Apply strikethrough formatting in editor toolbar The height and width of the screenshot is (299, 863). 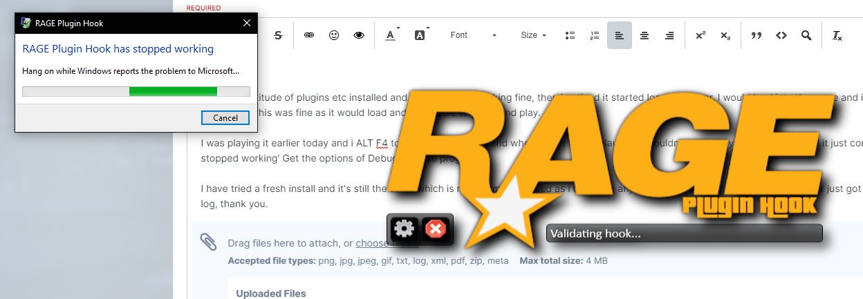click(278, 35)
